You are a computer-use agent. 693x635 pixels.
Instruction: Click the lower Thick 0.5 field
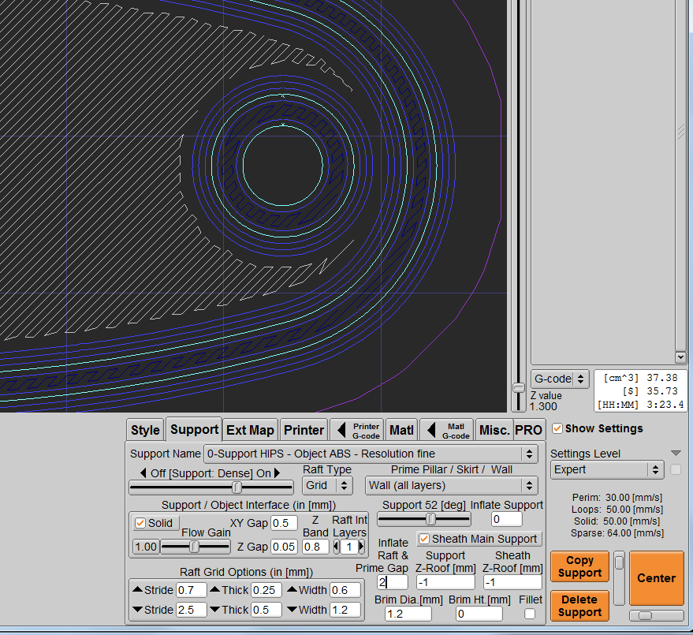pyautogui.click(x=266, y=610)
